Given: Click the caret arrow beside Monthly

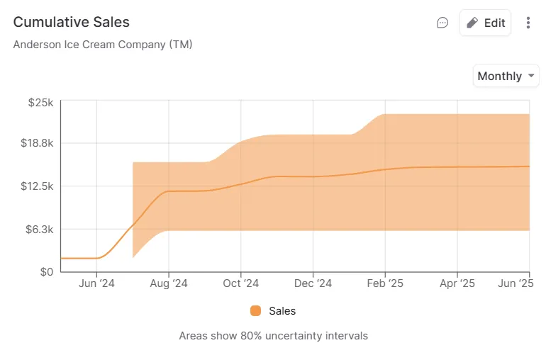Looking at the screenshot, I should pos(530,76).
